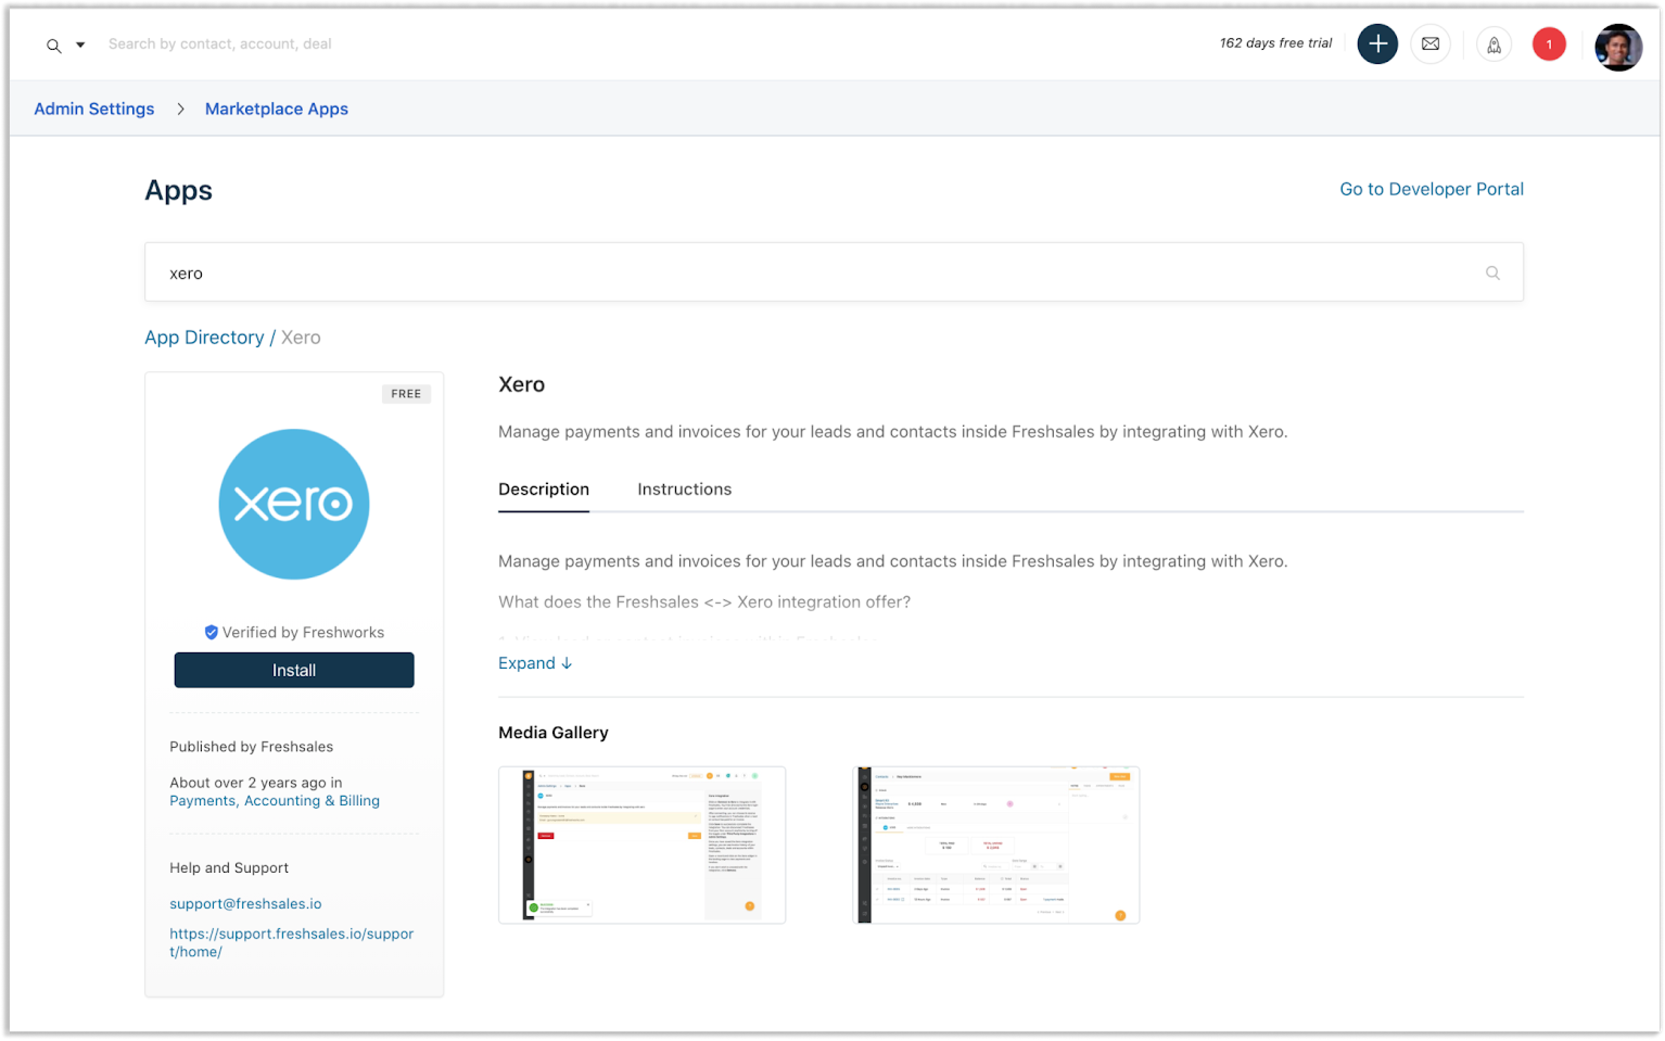Open the red notifications badge

(1549, 44)
